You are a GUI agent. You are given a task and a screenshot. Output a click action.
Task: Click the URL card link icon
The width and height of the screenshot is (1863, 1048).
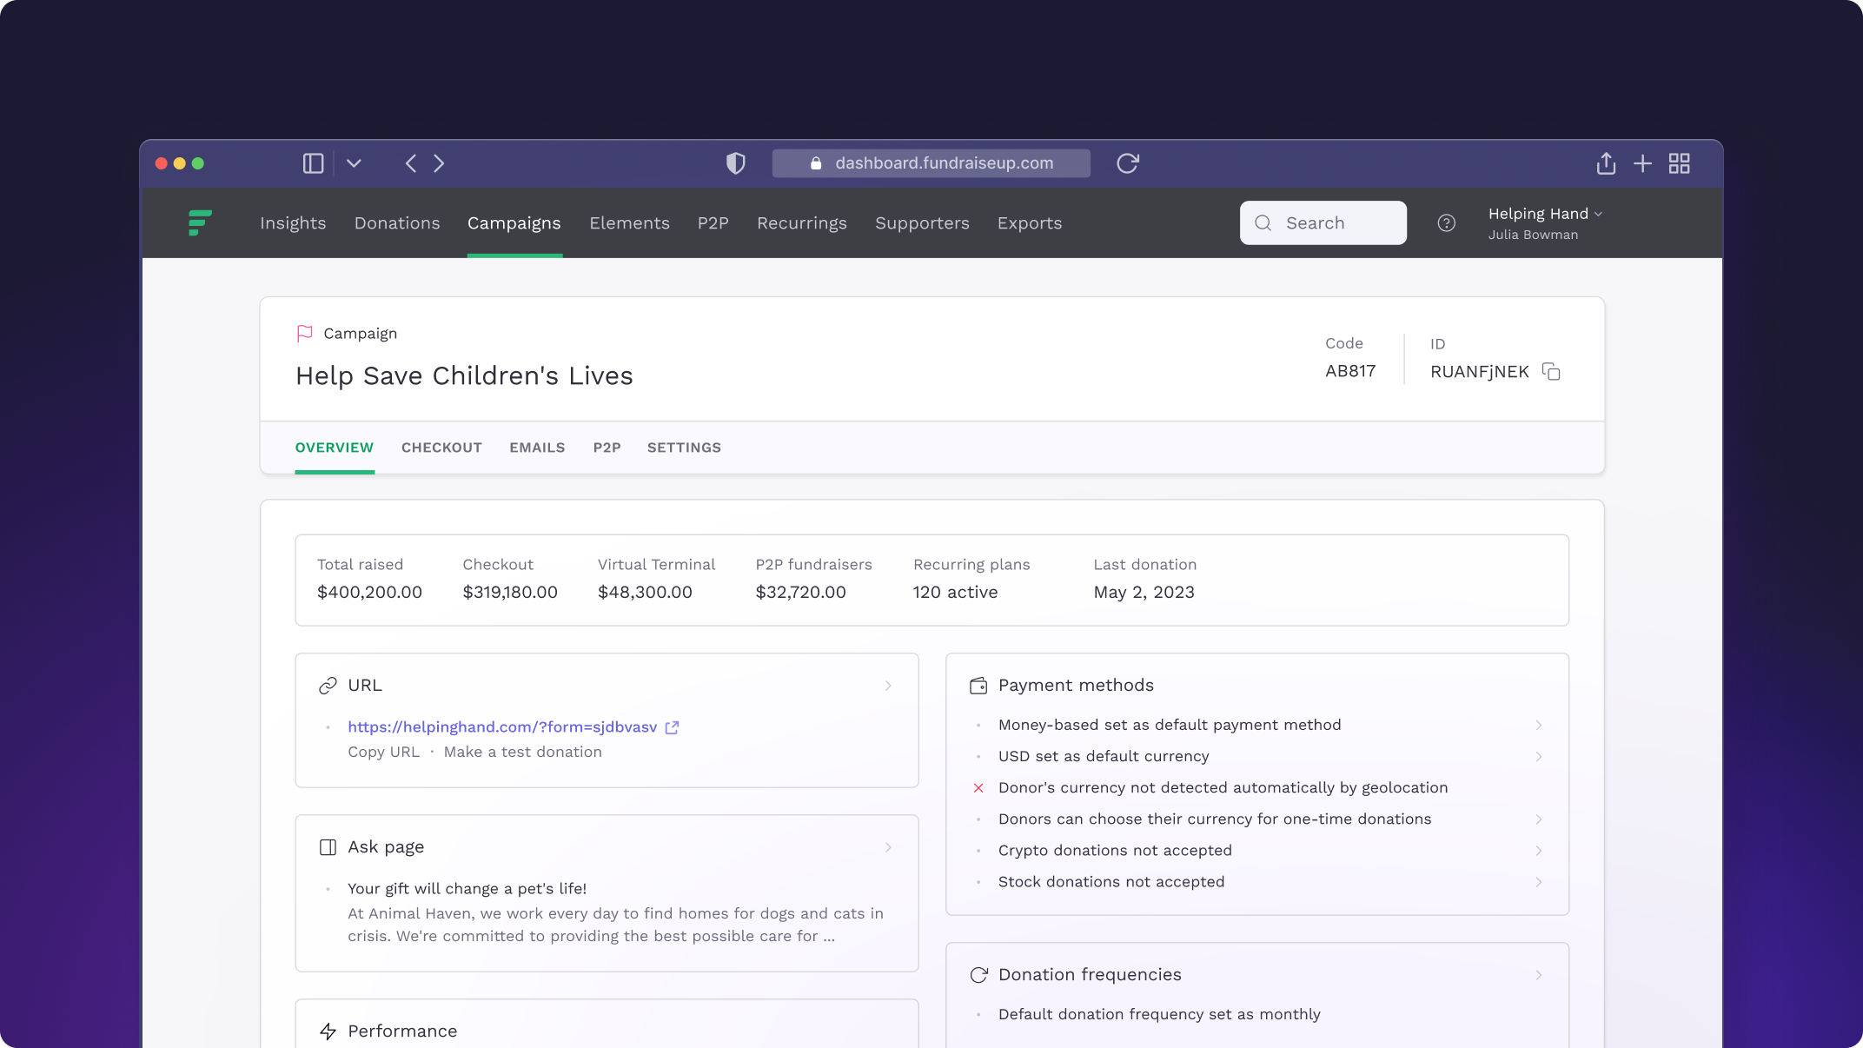pos(328,686)
